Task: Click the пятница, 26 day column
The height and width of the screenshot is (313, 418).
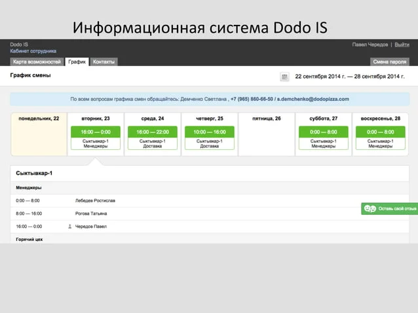Action: coord(267,134)
